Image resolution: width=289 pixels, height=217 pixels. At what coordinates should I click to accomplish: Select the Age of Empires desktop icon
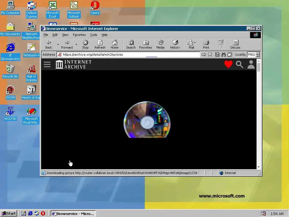(x=32, y=73)
